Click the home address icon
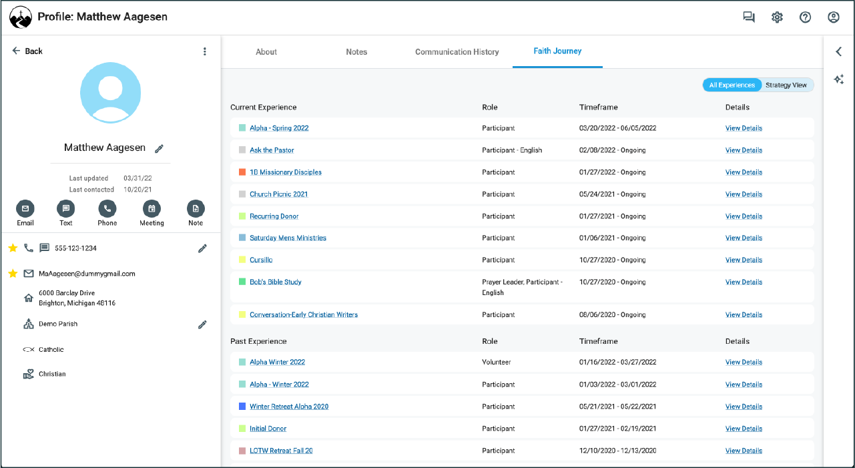This screenshot has width=855, height=468. pos(29,298)
